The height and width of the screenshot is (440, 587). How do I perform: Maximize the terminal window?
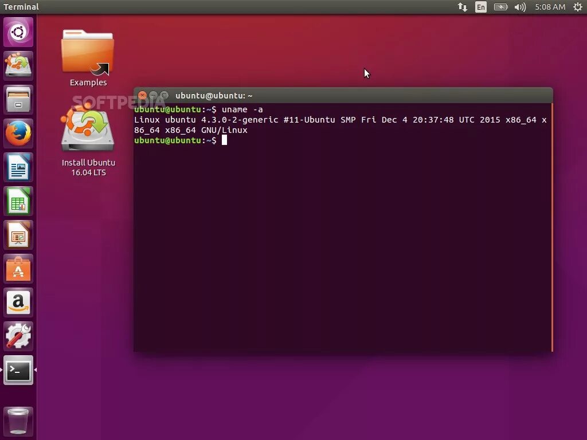click(x=164, y=96)
